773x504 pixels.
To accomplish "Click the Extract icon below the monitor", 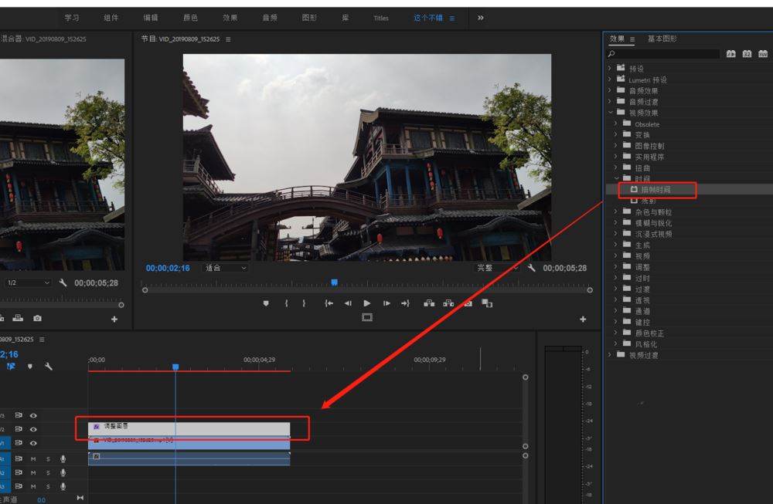I will click(x=446, y=303).
